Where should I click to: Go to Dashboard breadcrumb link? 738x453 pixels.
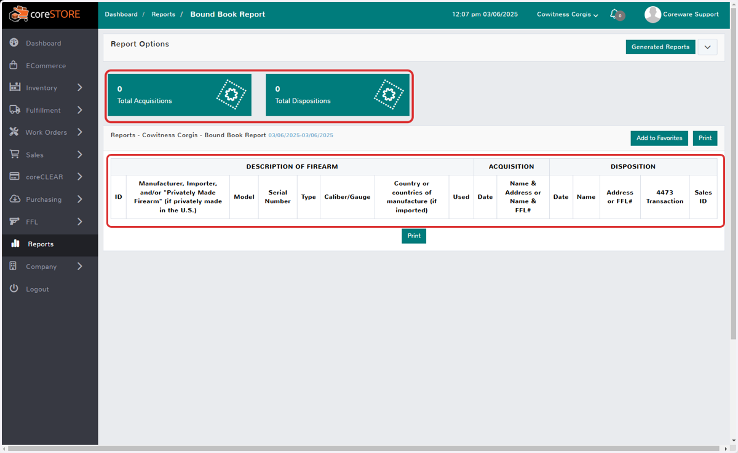click(121, 14)
